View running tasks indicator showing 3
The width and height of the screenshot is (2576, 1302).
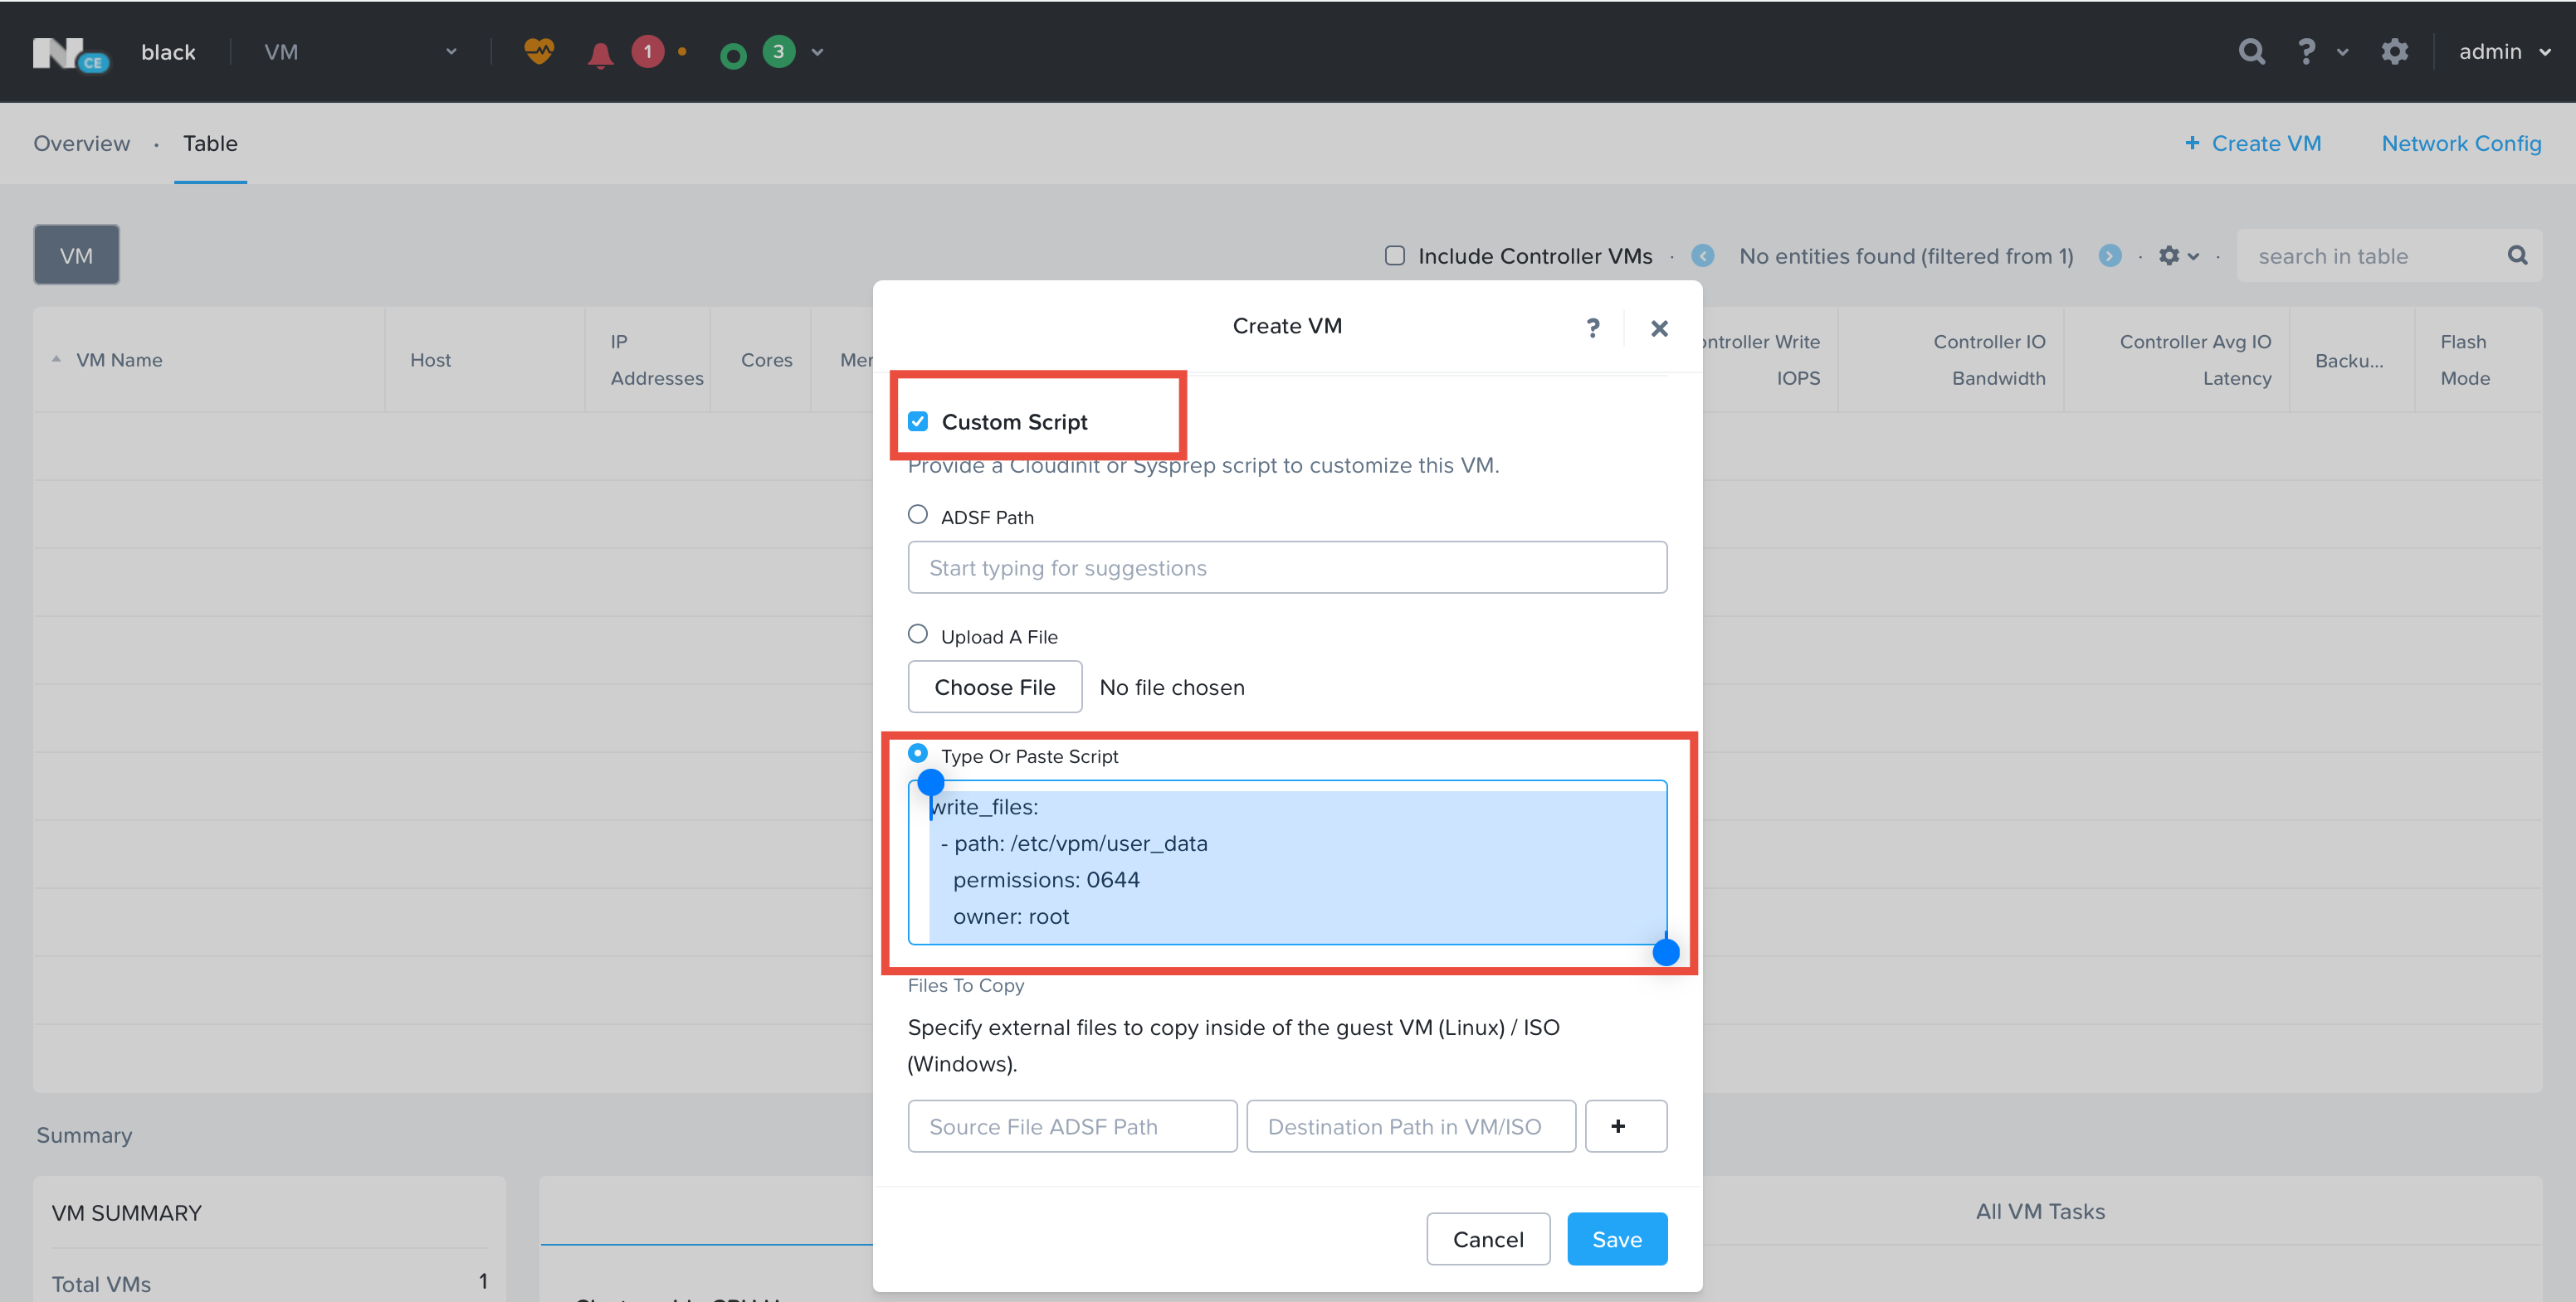778,52
